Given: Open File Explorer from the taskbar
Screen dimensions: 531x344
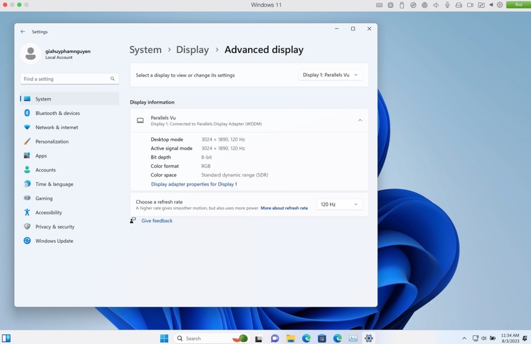Looking at the screenshot, I should tap(291, 338).
